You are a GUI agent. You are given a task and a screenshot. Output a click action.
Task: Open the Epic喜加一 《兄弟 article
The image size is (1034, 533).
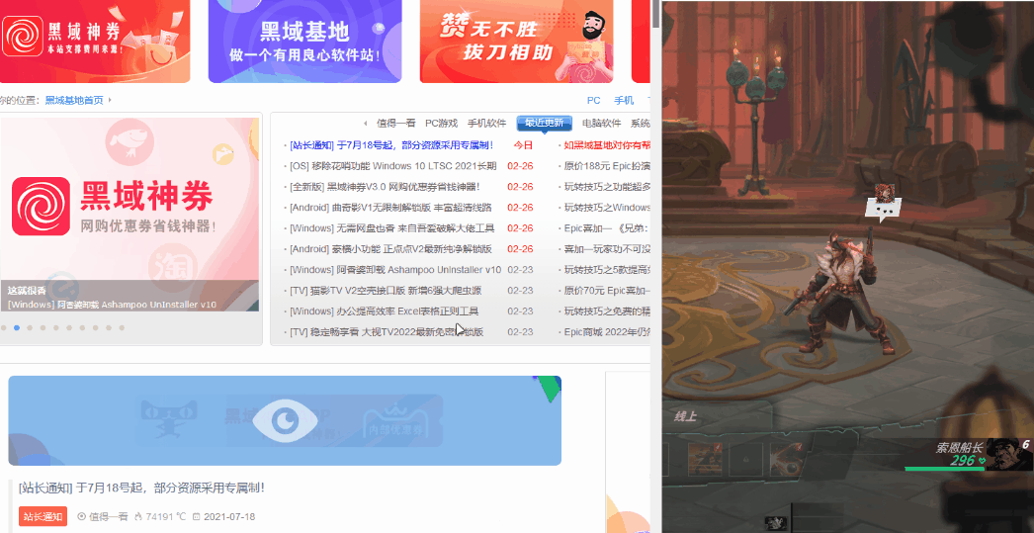tap(607, 228)
